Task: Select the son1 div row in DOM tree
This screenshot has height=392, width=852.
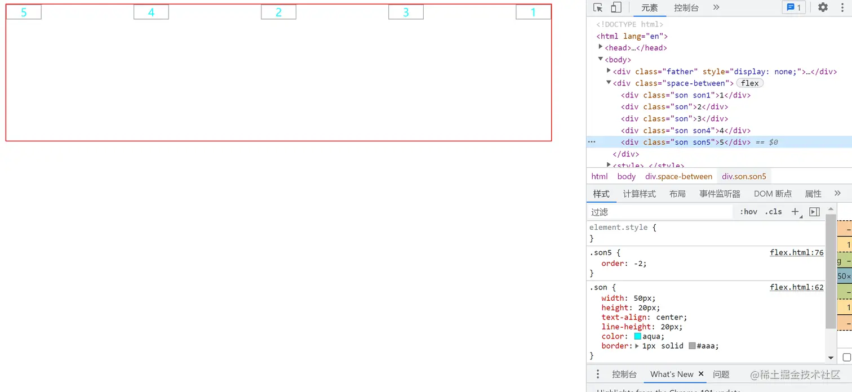Action: pyautogui.click(x=719, y=95)
